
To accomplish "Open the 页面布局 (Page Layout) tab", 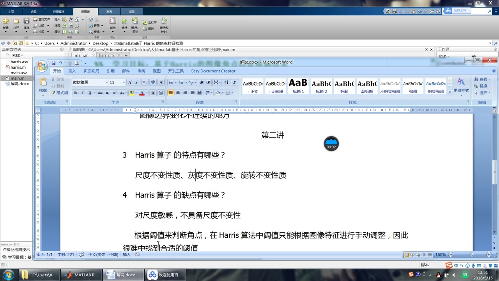I will pyautogui.click(x=91, y=71).
